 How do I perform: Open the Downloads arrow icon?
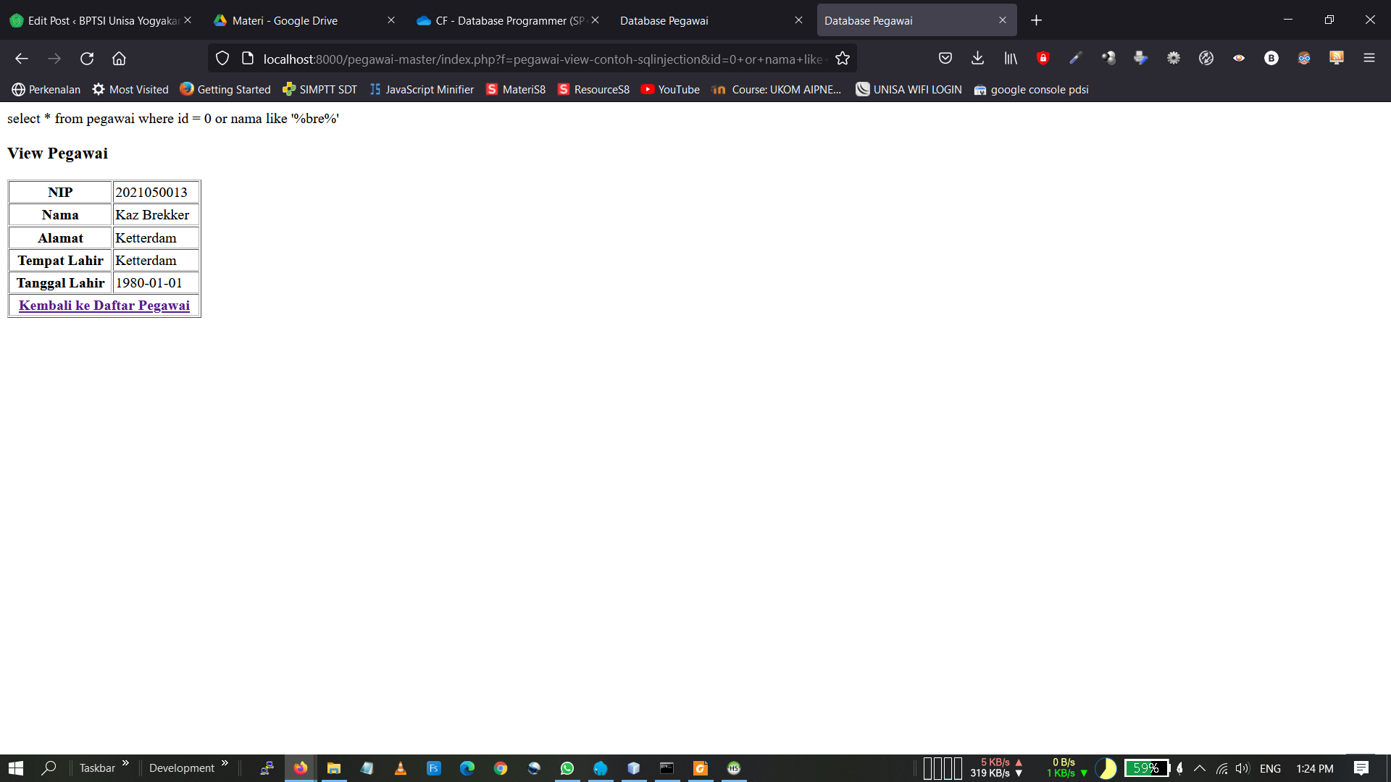point(977,59)
